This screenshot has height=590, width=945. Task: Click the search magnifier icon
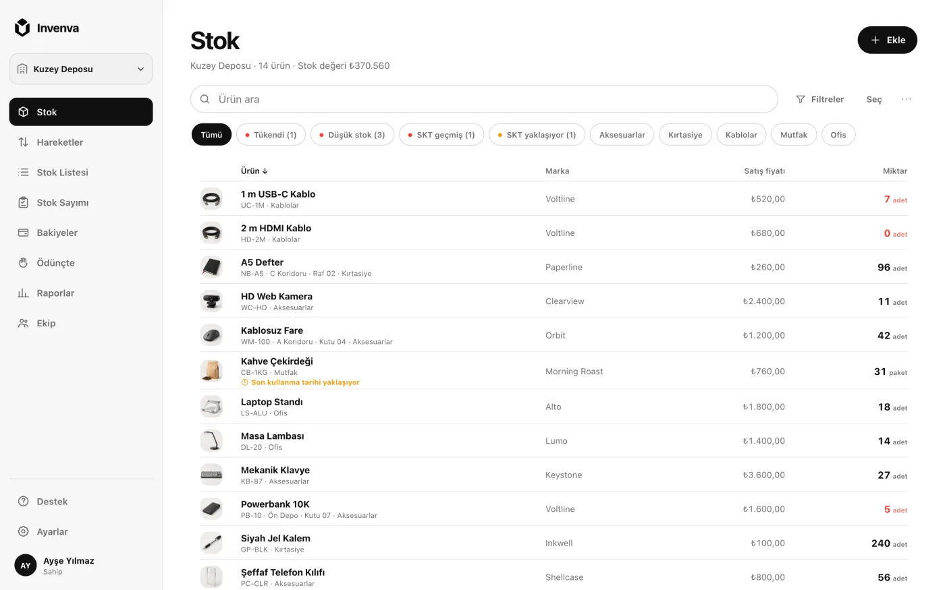pos(205,99)
